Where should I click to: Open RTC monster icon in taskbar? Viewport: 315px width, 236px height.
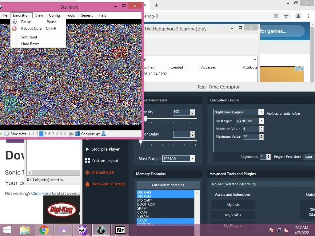[x=82, y=230]
